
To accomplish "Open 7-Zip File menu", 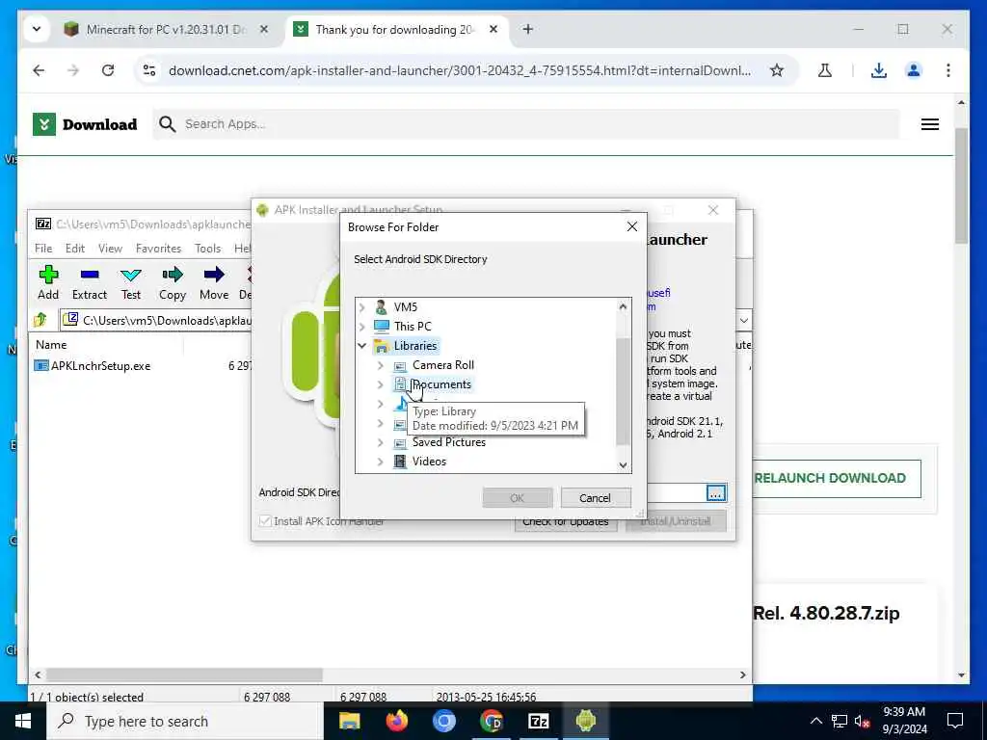I will tap(43, 249).
